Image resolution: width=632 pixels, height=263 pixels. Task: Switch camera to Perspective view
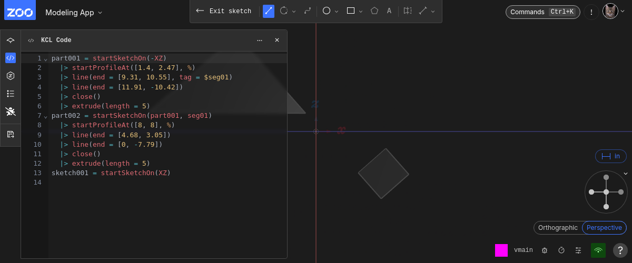pos(604,228)
